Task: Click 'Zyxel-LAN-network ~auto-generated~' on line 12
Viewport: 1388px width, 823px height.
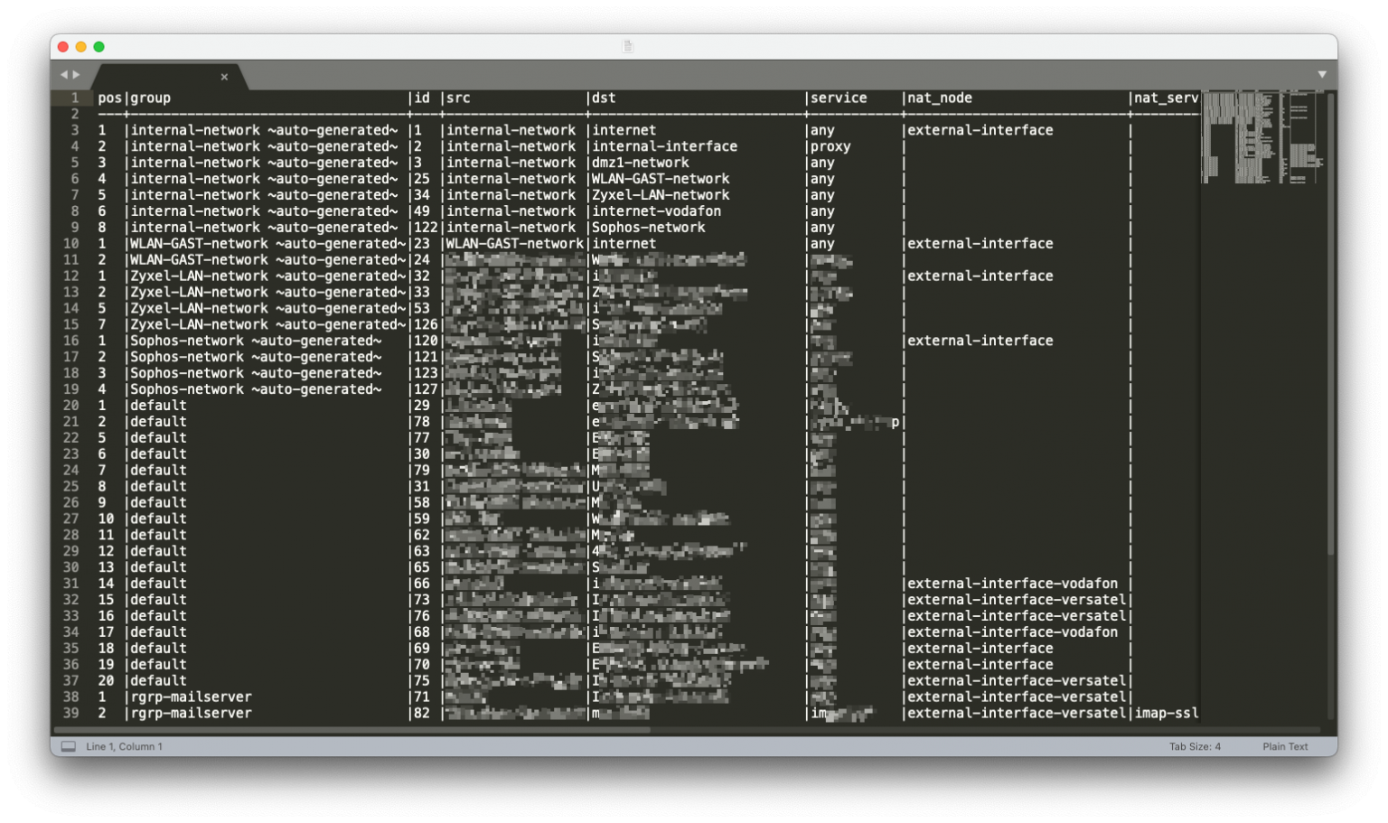Action: coord(268,276)
